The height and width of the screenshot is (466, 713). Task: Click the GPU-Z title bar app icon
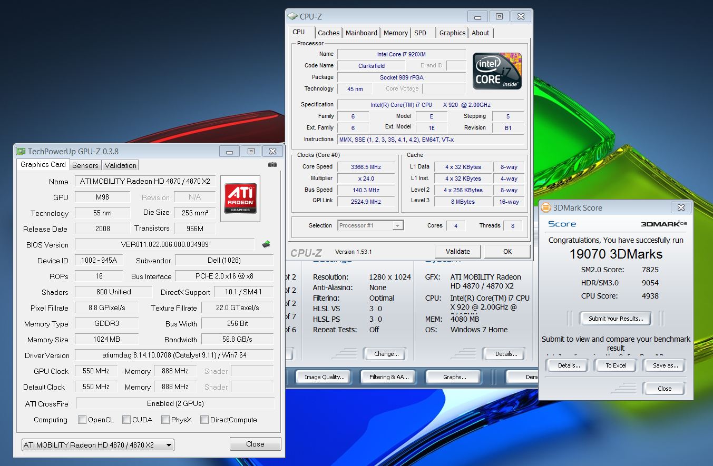pyautogui.click(x=21, y=151)
